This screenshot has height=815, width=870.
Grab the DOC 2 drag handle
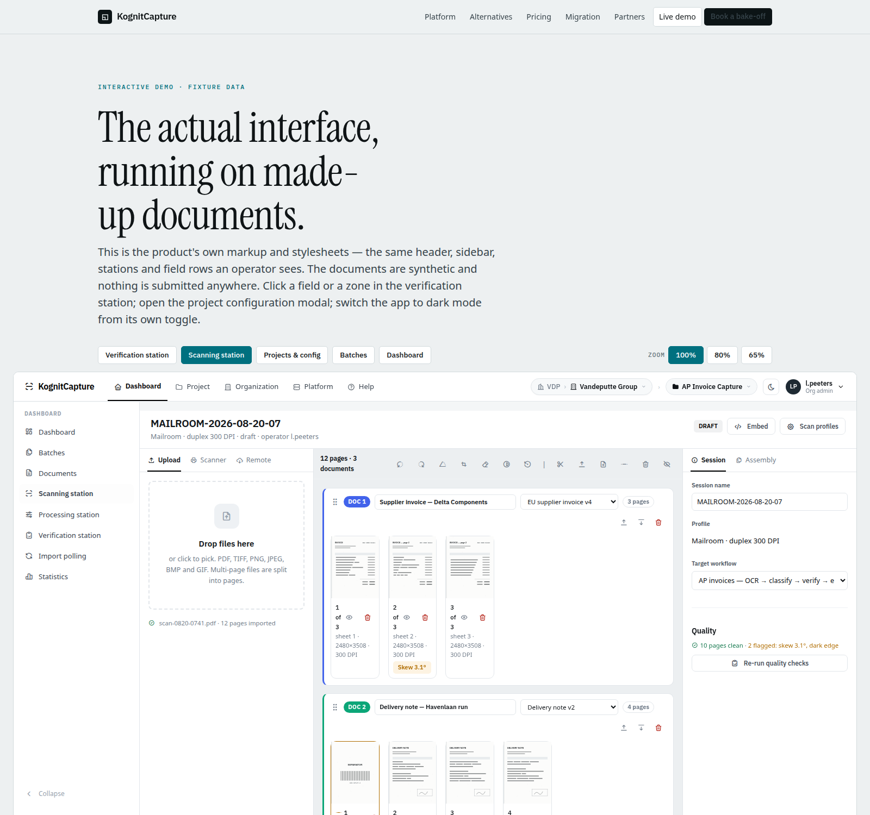[x=335, y=707]
